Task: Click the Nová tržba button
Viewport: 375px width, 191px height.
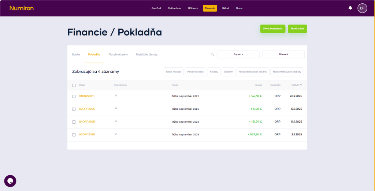Action: [x=297, y=29]
